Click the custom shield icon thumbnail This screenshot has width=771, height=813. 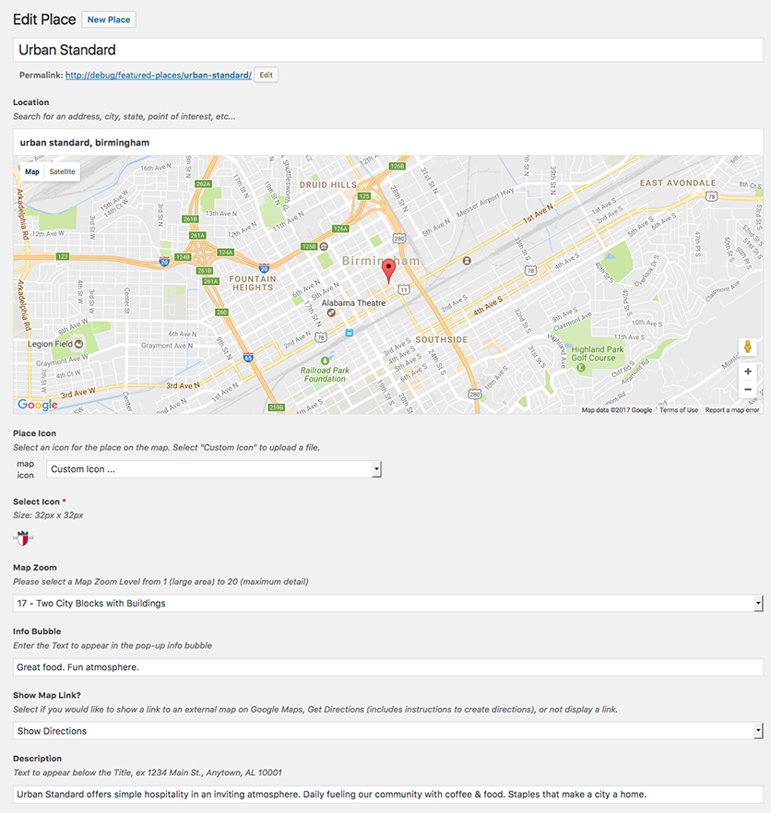tap(23, 538)
